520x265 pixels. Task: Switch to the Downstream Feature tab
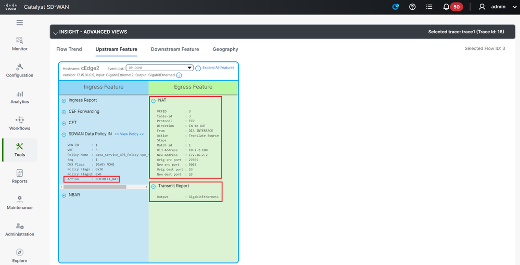point(175,49)
